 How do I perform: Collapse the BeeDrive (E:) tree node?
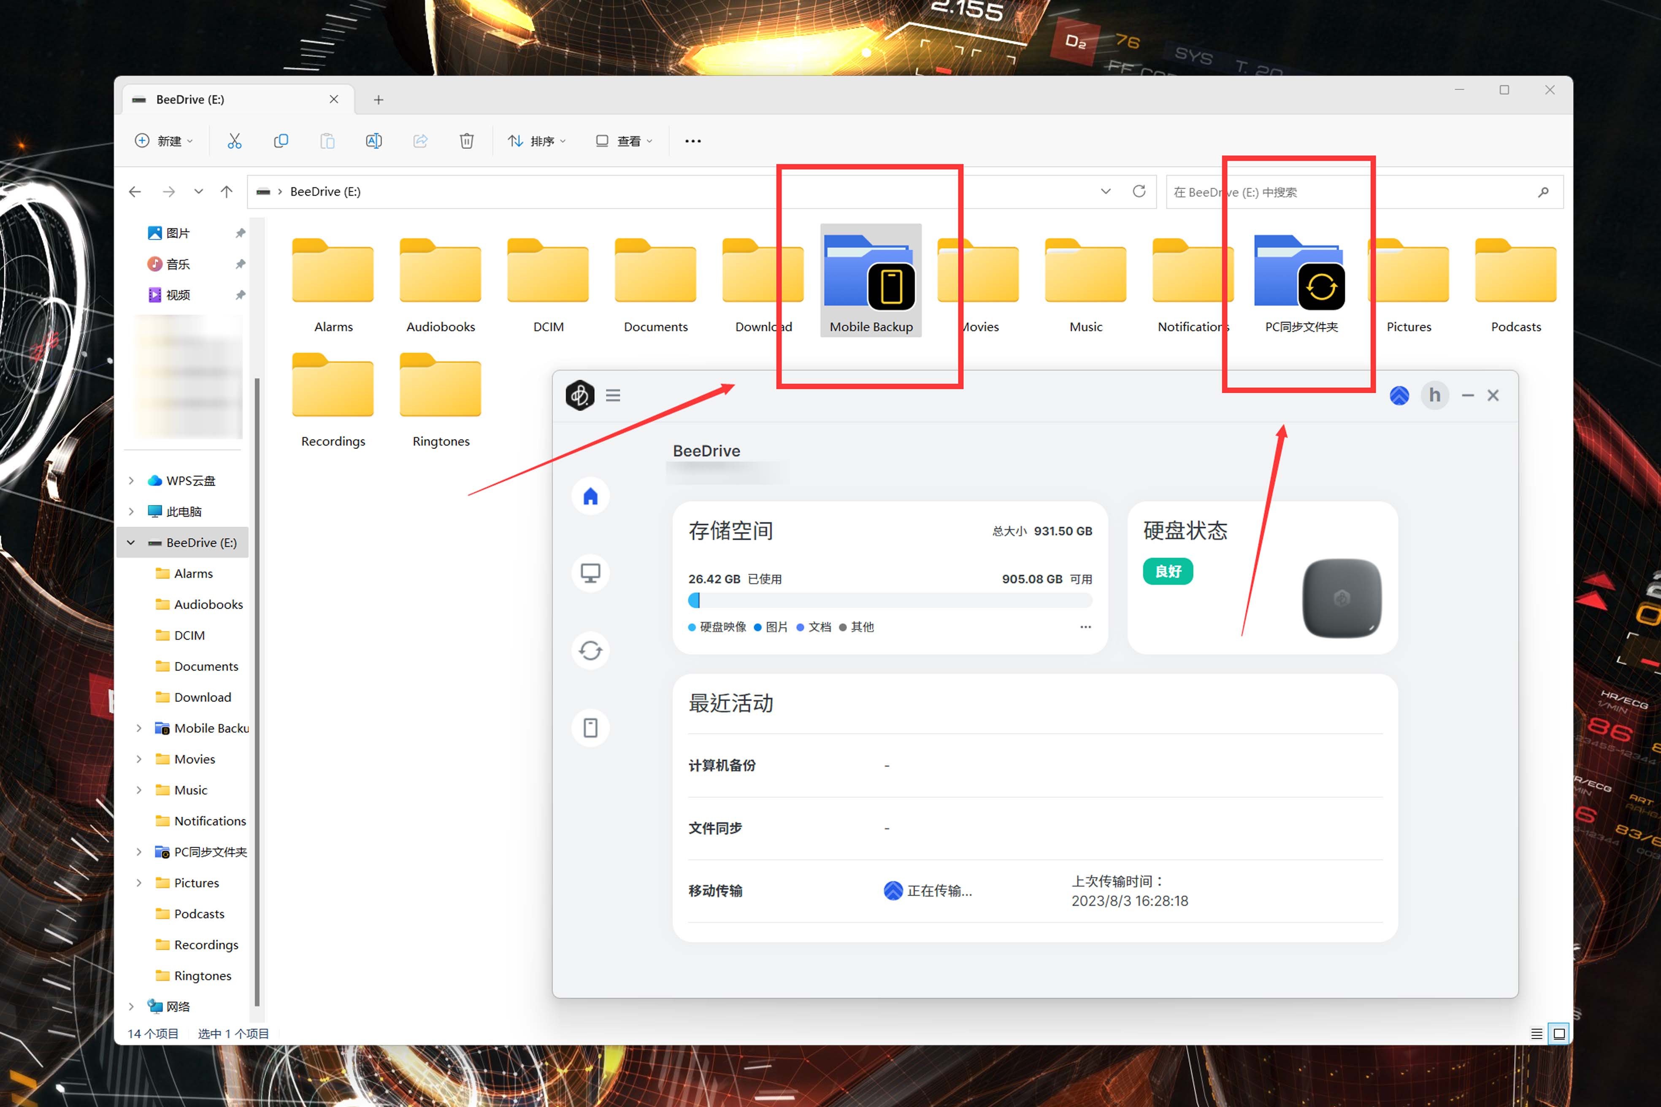coord(131,542)
